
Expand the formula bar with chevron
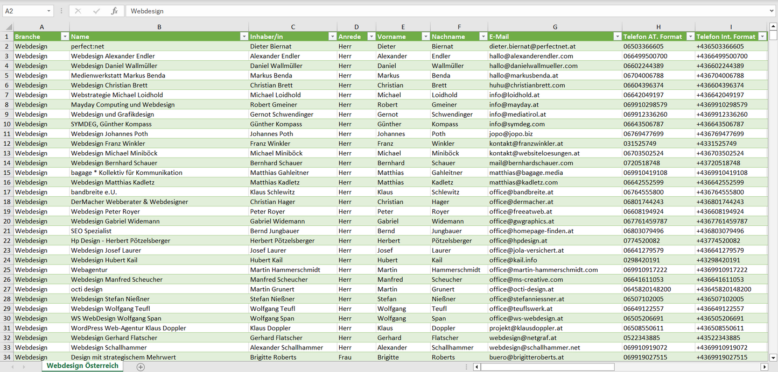(x=773, y=11)
